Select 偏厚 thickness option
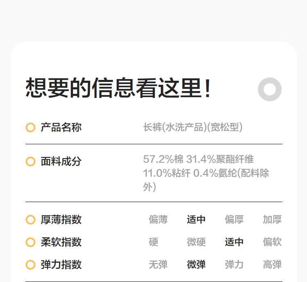 234,220
